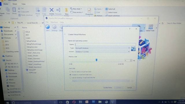Click the Cancel button in dialog
Screen dimensions: 185x104
tap(129, 88)
